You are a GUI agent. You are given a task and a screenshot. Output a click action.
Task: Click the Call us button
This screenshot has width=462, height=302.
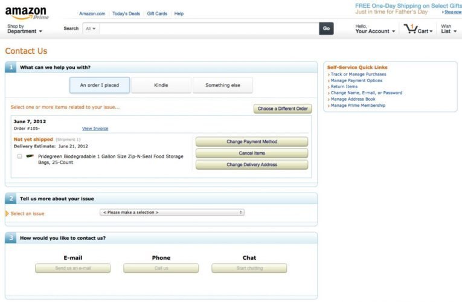tap(161, 268)
